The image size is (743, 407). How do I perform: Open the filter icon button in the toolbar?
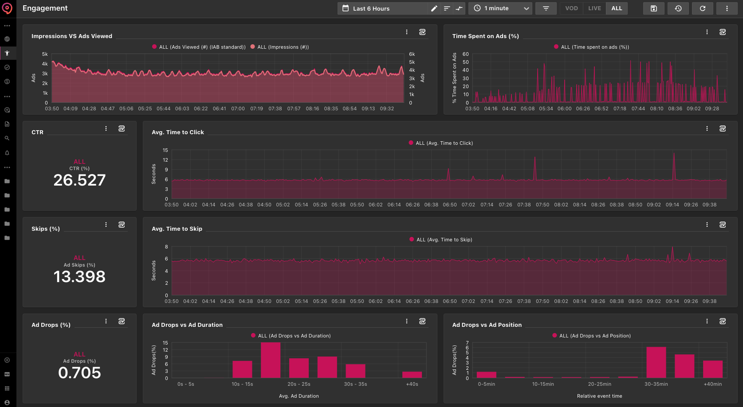(x=546, y=8)
